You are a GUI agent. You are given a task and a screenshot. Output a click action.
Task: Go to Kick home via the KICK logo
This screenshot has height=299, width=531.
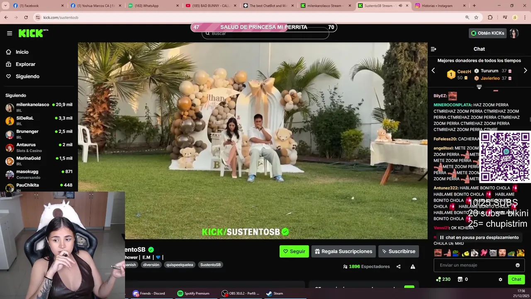33,33
